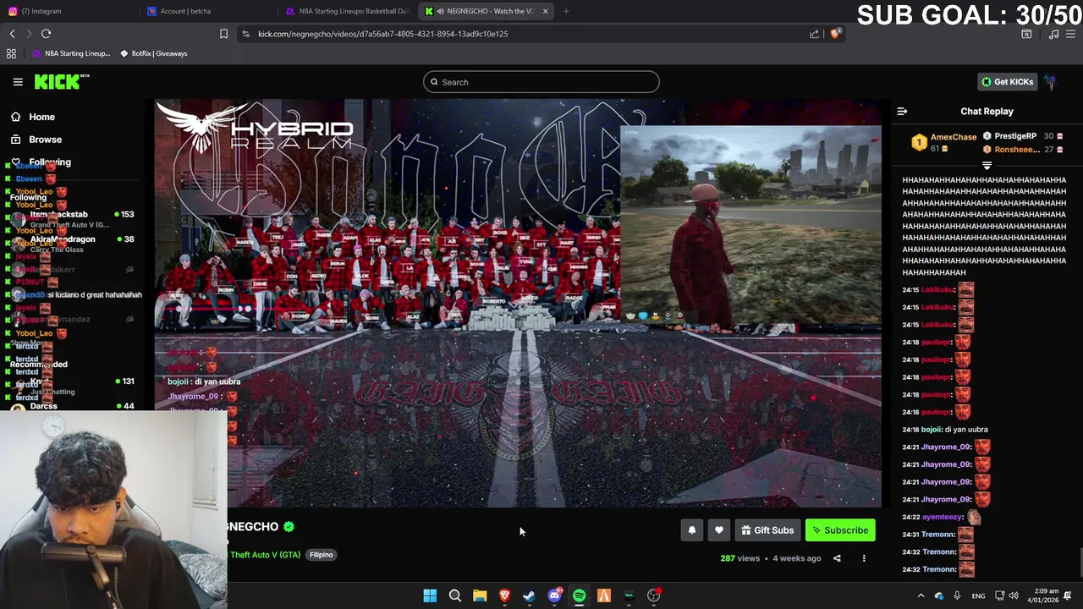Open a new browser tab
The width and height of the screenshot is (1083, 609).
(x=566, y=11)
